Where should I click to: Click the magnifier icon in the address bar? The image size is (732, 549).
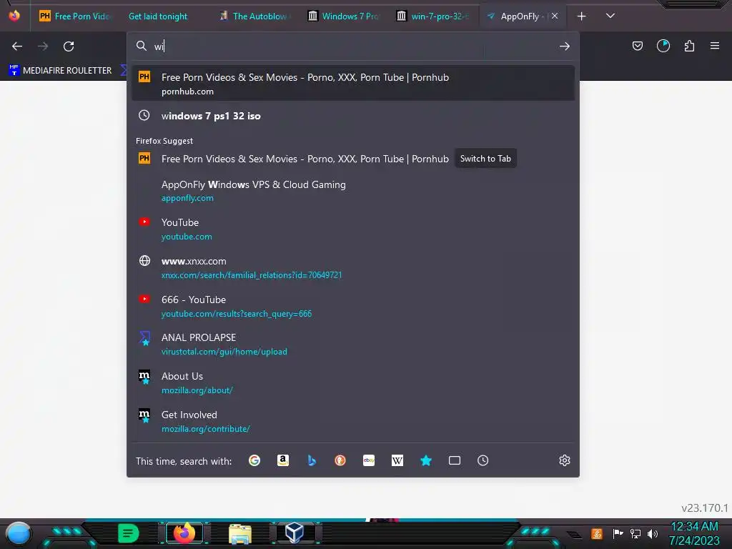coord(141,46)
